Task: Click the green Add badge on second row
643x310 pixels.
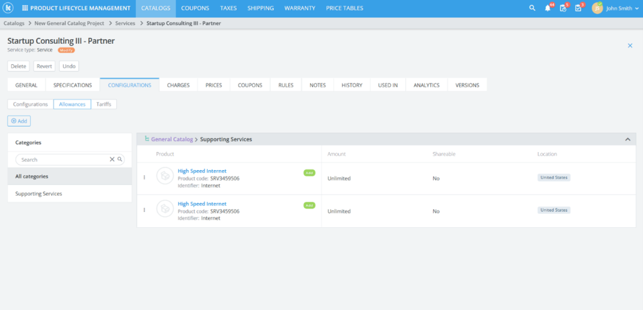Action: click(x=309, y=205)
